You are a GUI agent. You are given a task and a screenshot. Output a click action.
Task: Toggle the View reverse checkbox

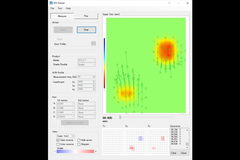tap(58, 140)
